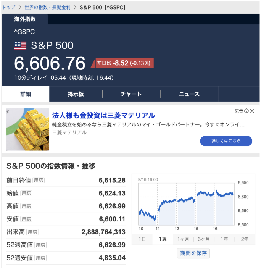Open the ニュース tab
261x268 pixels.
(x=189, y=94)
